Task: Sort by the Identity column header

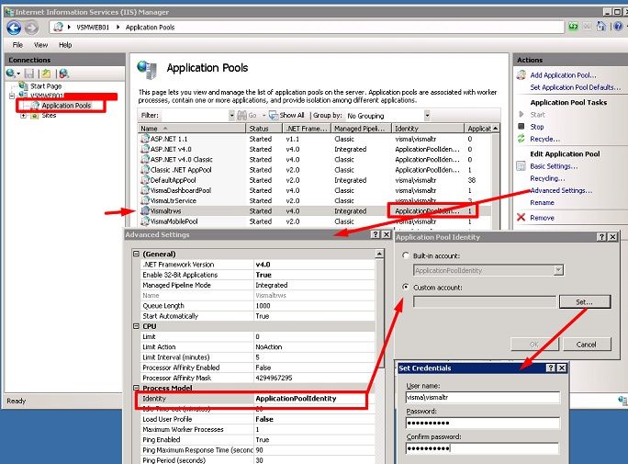Action: coord(428,129)
